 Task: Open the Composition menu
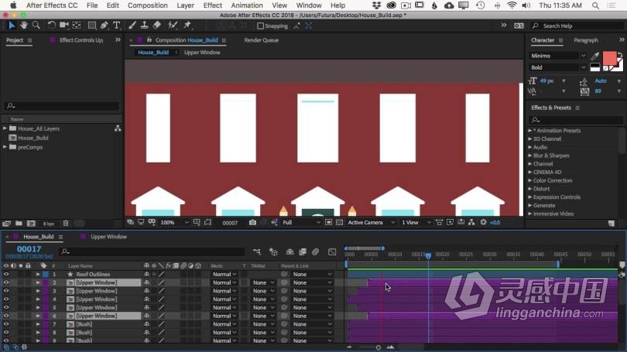click(x=147, y=5)
